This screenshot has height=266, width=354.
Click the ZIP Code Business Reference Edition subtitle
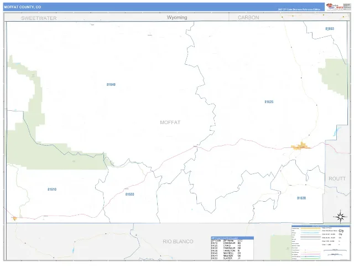pyautogui.click(x=299, y=9)
